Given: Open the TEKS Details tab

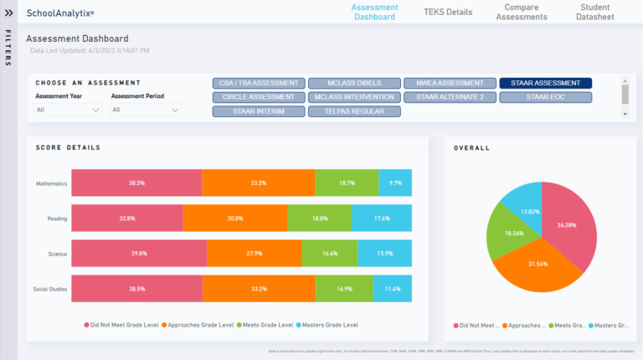Looking at the screenshot, I should point(448,13).
